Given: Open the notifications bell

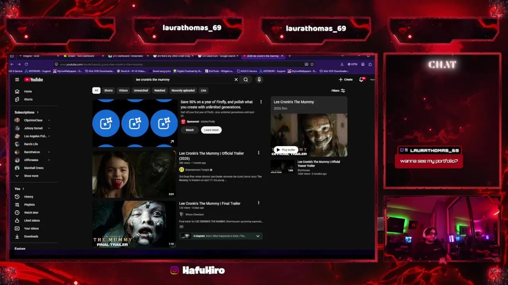Looking at the screenshot, I should click(362, 80).
